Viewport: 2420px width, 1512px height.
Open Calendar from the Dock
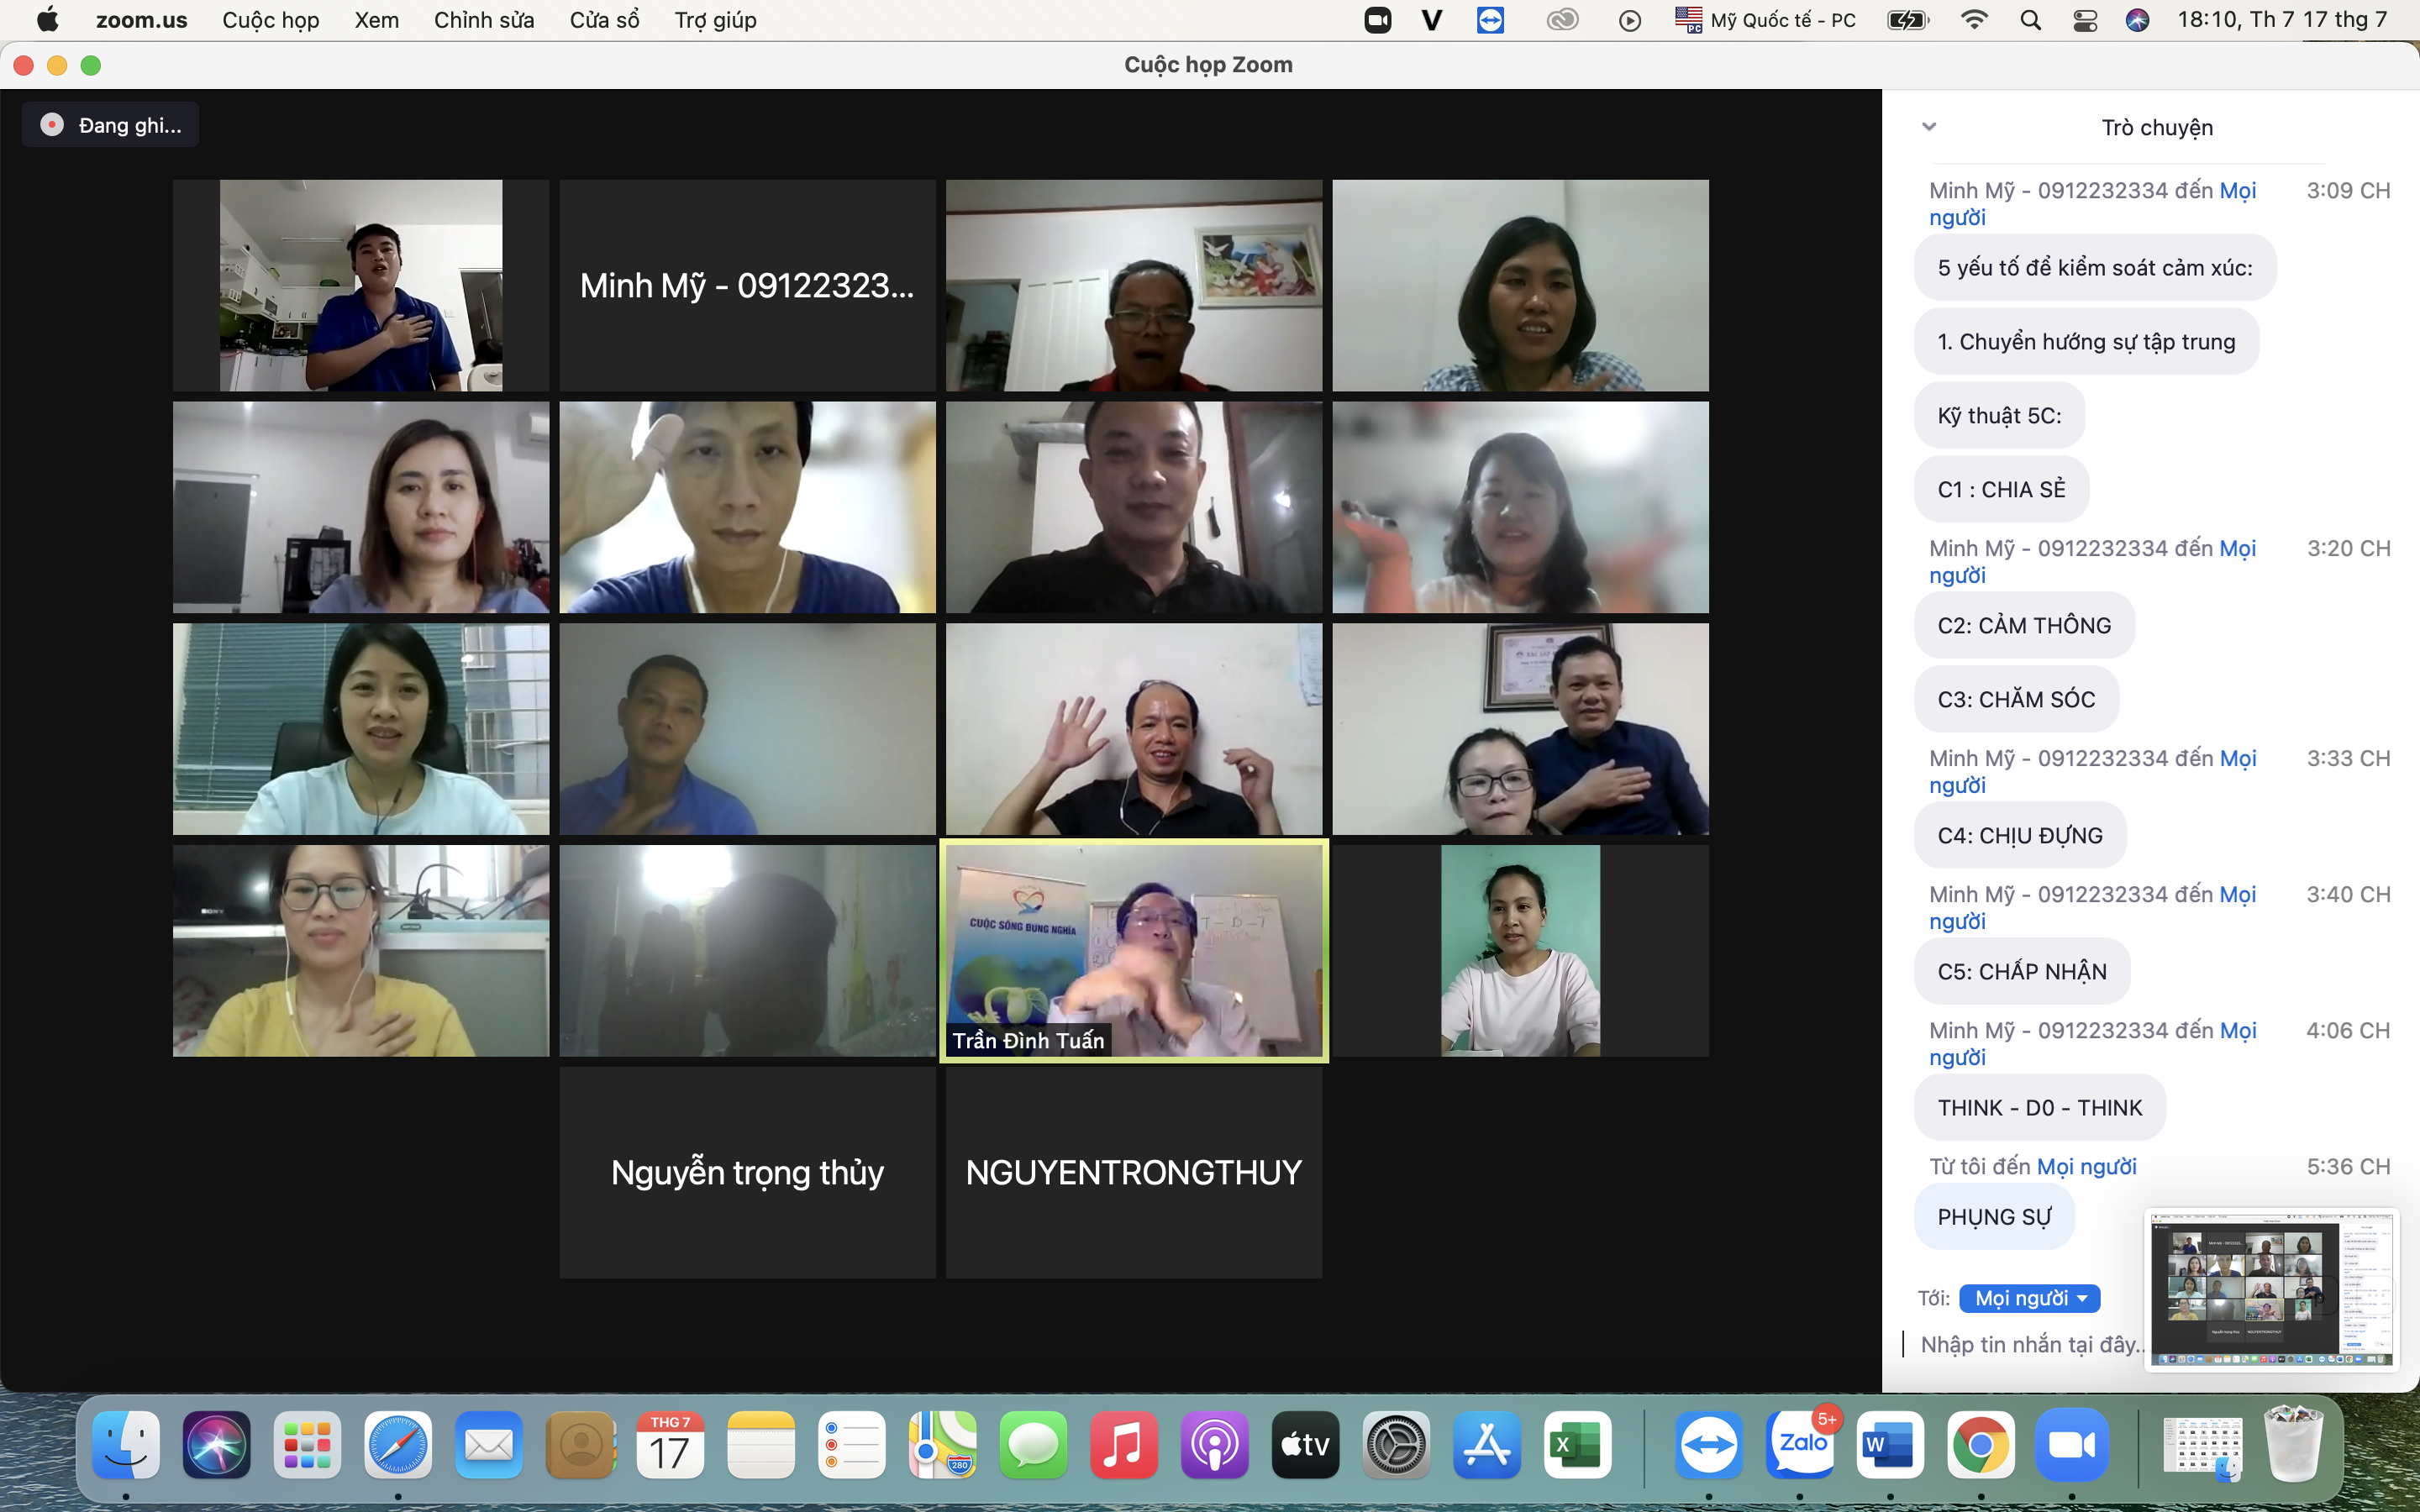pos(670,1445)
